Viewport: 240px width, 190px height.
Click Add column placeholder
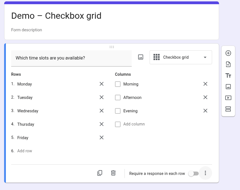(x=134, y=124)
